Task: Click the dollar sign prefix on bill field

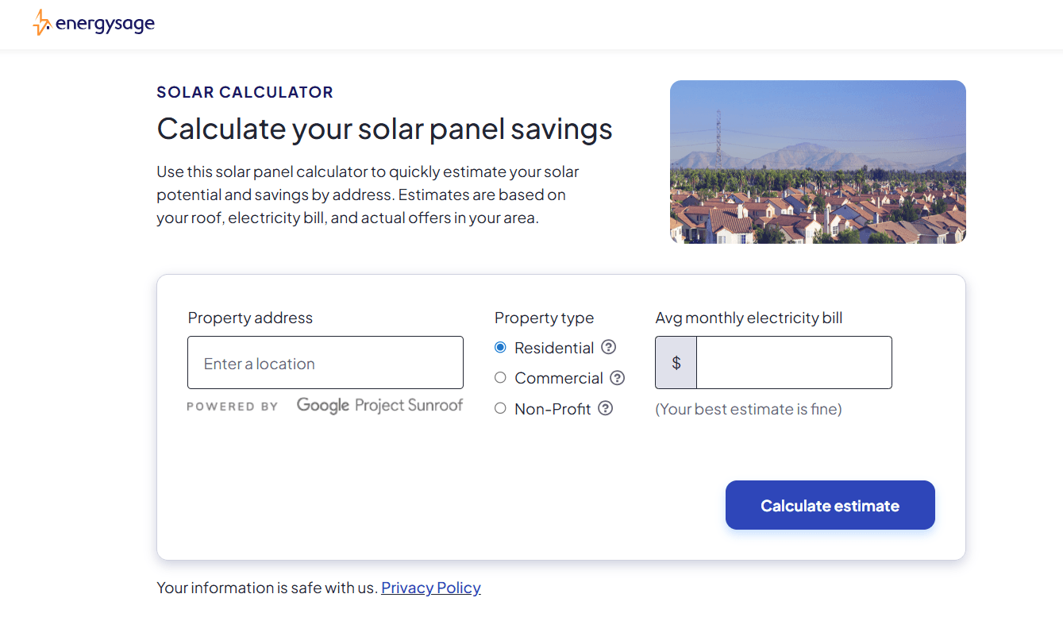Action: point(676,362)
